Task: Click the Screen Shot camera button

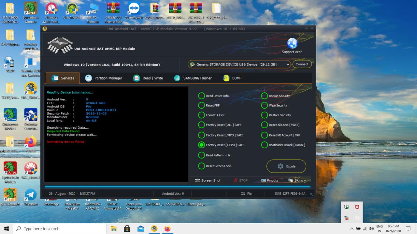Action: coord(208,180)
